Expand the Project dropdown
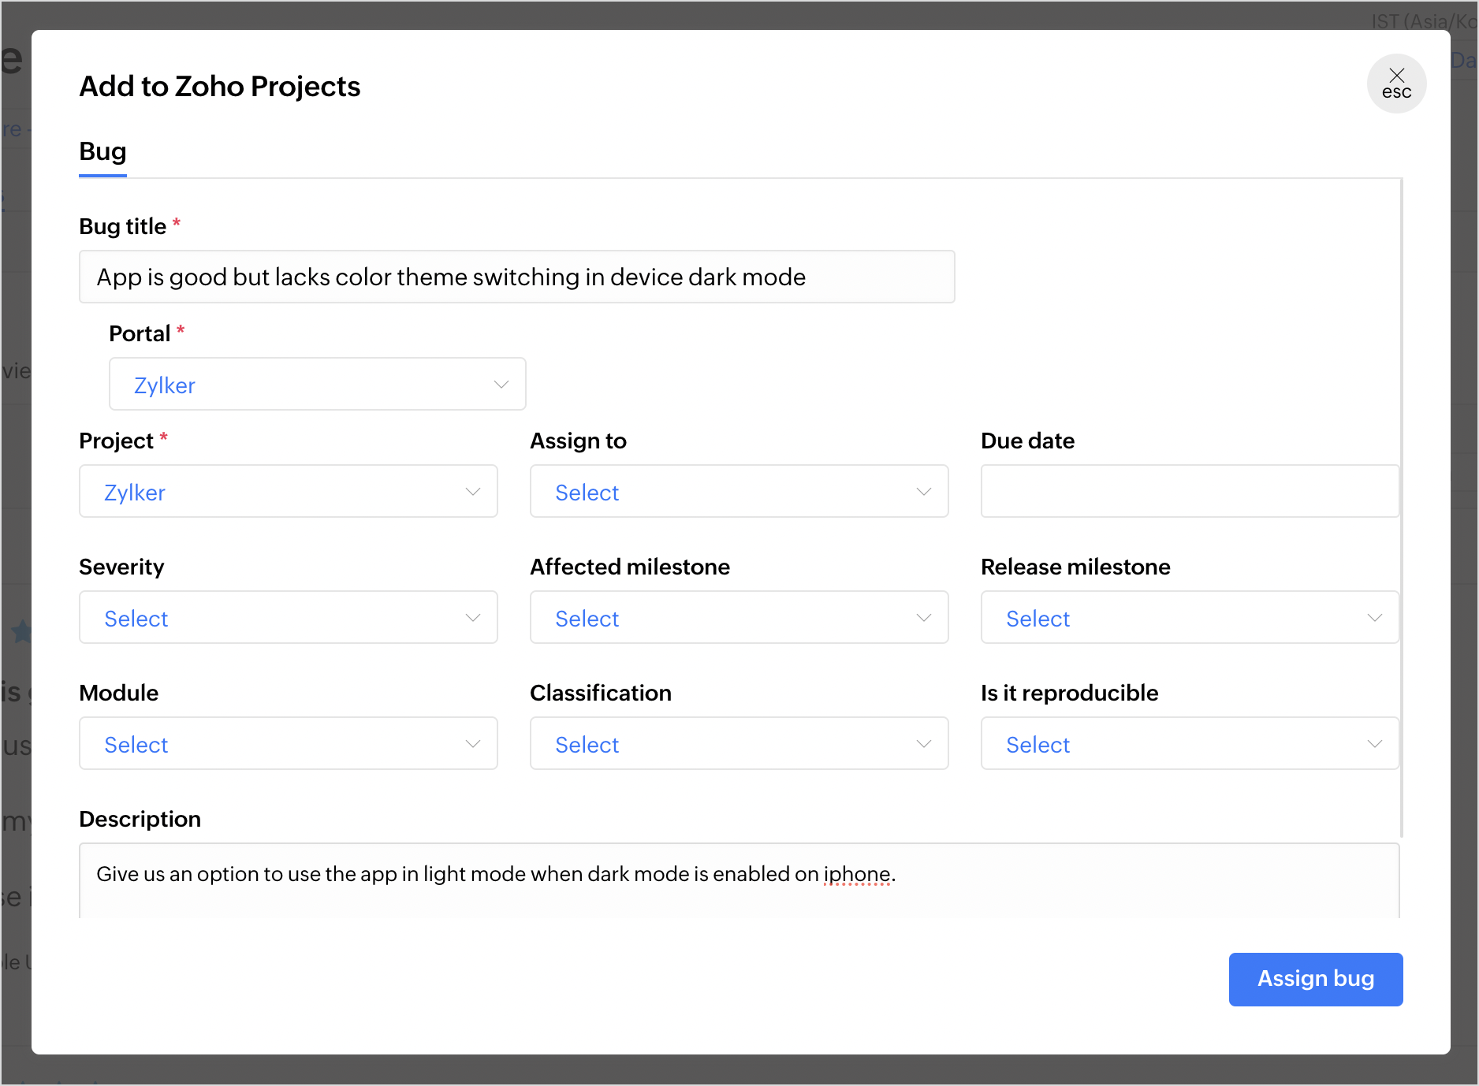Screen dimensions: 1479x1086 (x=288, y=492)
